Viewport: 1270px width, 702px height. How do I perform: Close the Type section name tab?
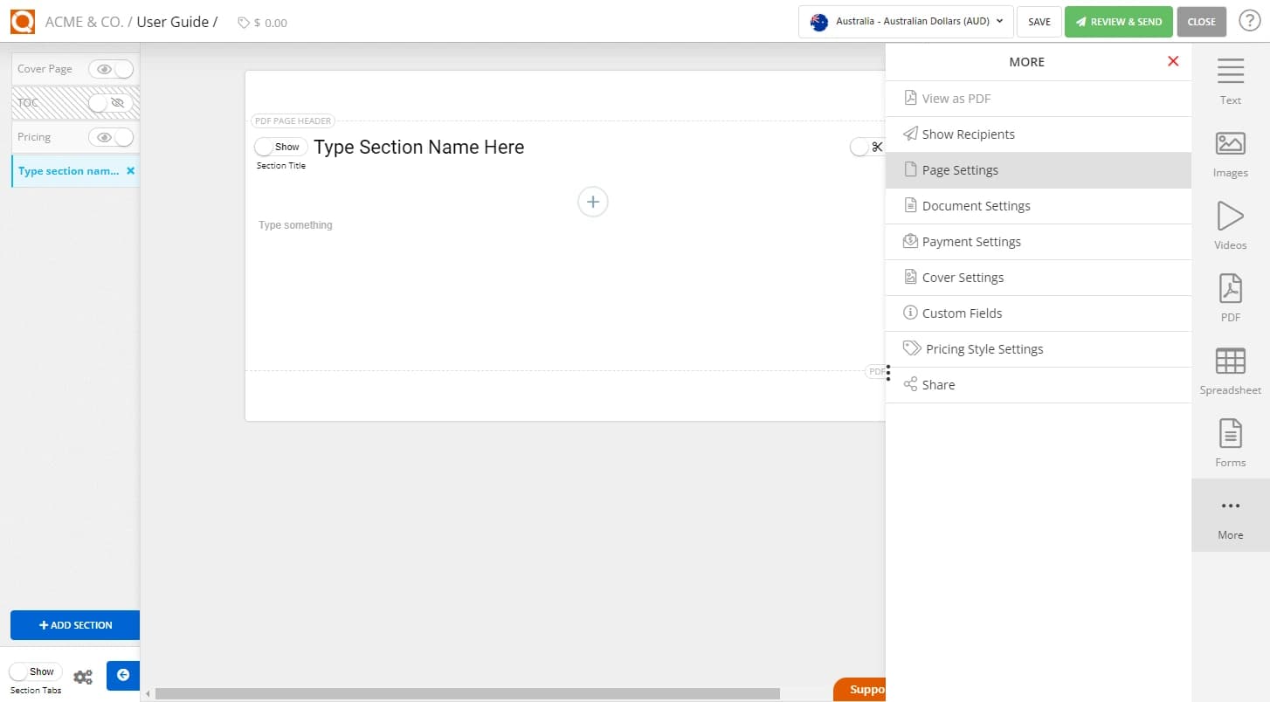pos(132,170)
